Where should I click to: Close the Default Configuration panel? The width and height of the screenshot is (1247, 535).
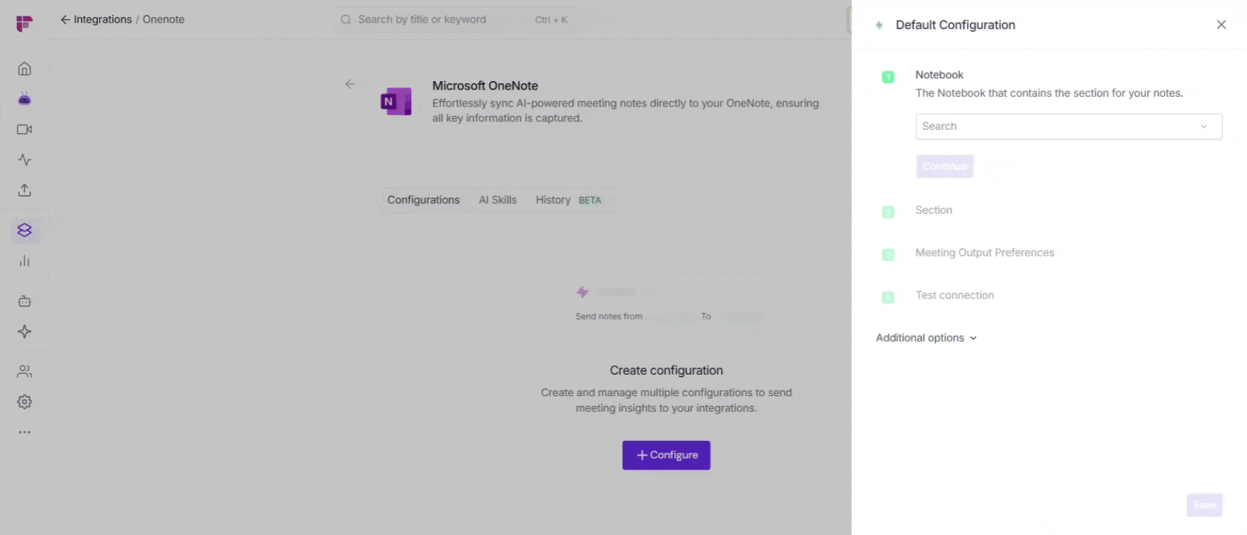pos(1221,25)
